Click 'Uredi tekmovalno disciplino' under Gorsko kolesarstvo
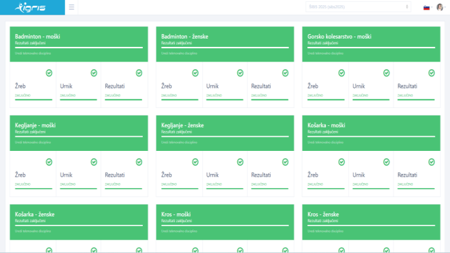 coord(325,53)
